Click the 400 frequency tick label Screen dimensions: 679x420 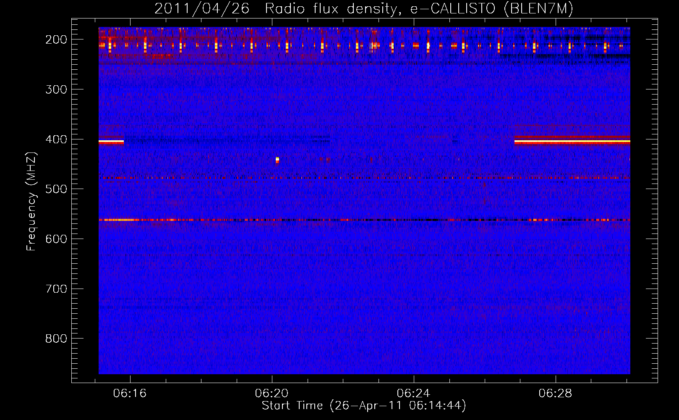click(56, 139)
